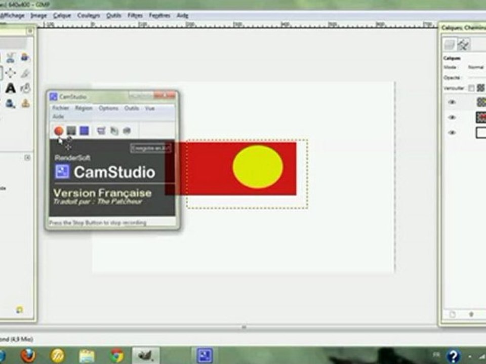Switch to the Paths tab in the dock

464,44
